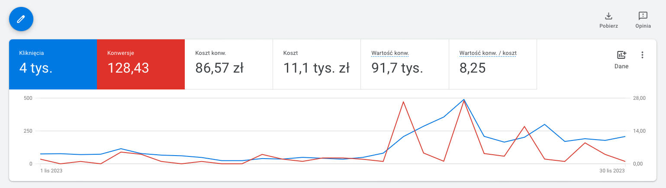Open the three-dot more options menu
Image resolution: width=666 pixels, height=188 pixels.
[x=642, y=55]
